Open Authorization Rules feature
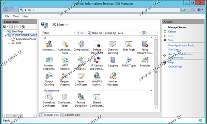 (65, 47)
